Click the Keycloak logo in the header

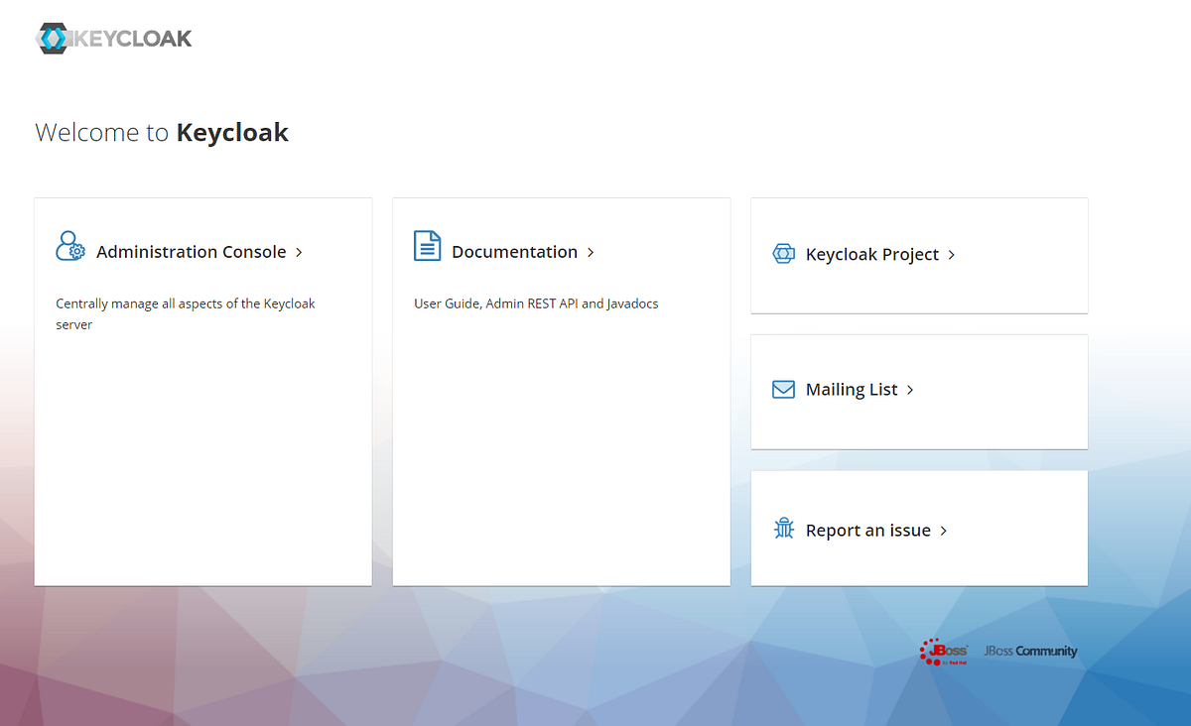pos(112,38)
